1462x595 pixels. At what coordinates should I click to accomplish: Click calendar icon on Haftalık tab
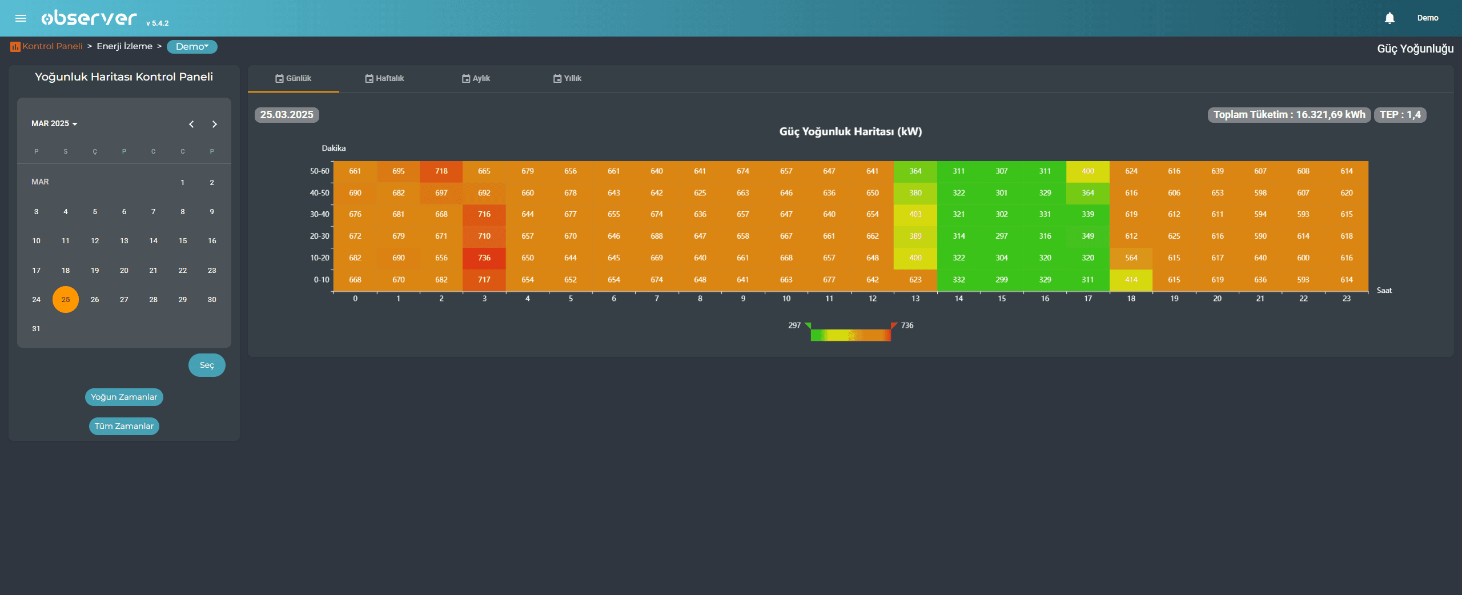coord(369,79)
